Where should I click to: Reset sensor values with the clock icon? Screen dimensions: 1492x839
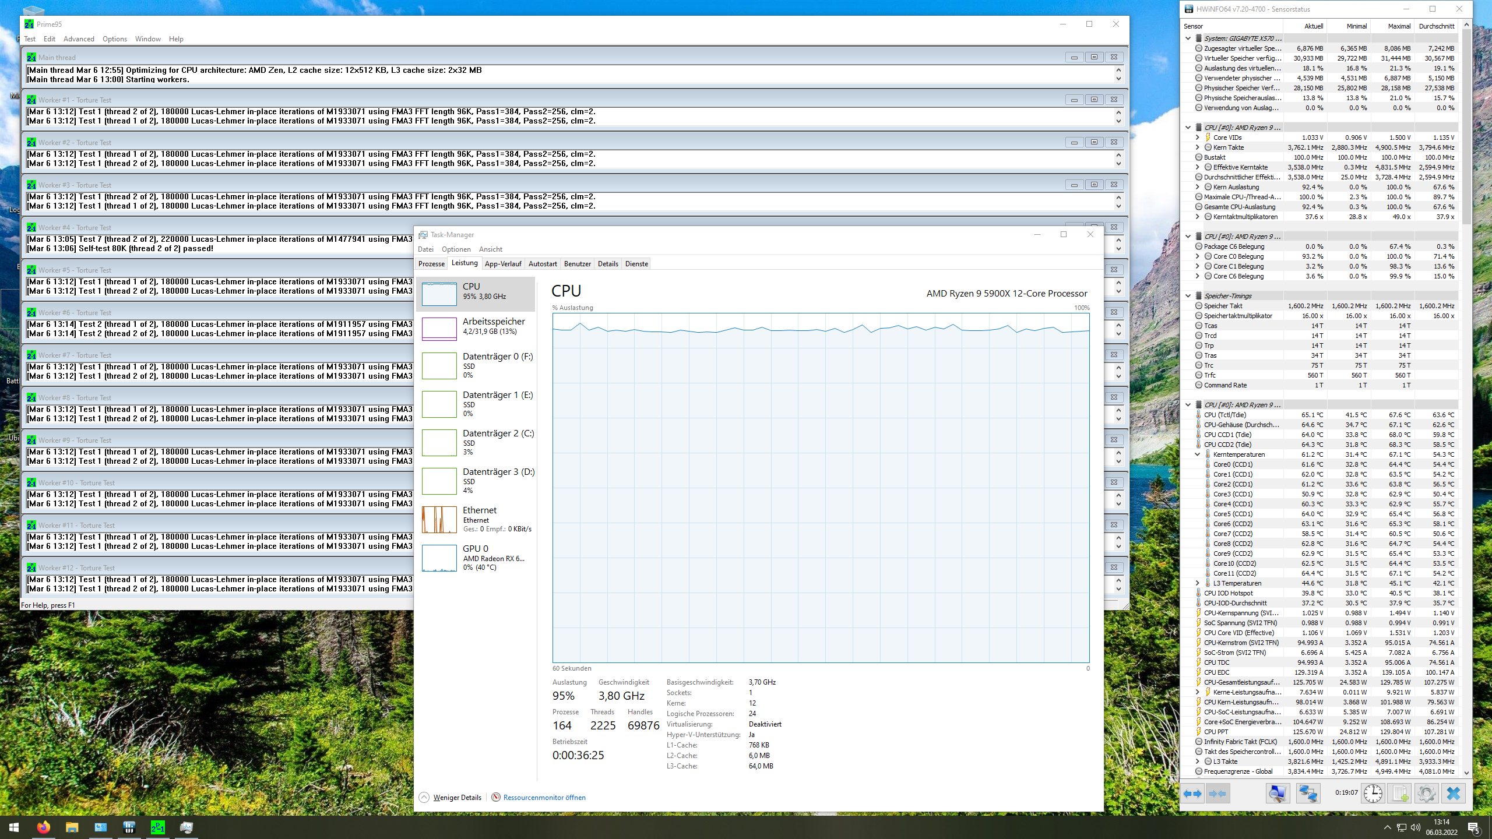click(x=1373, y=793)
